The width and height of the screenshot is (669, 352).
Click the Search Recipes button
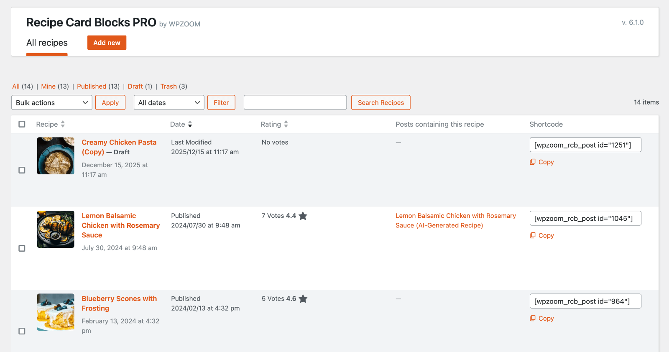point(380,103)
